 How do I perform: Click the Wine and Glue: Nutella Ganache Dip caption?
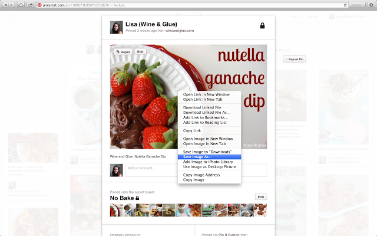click(x=138, y=156)
